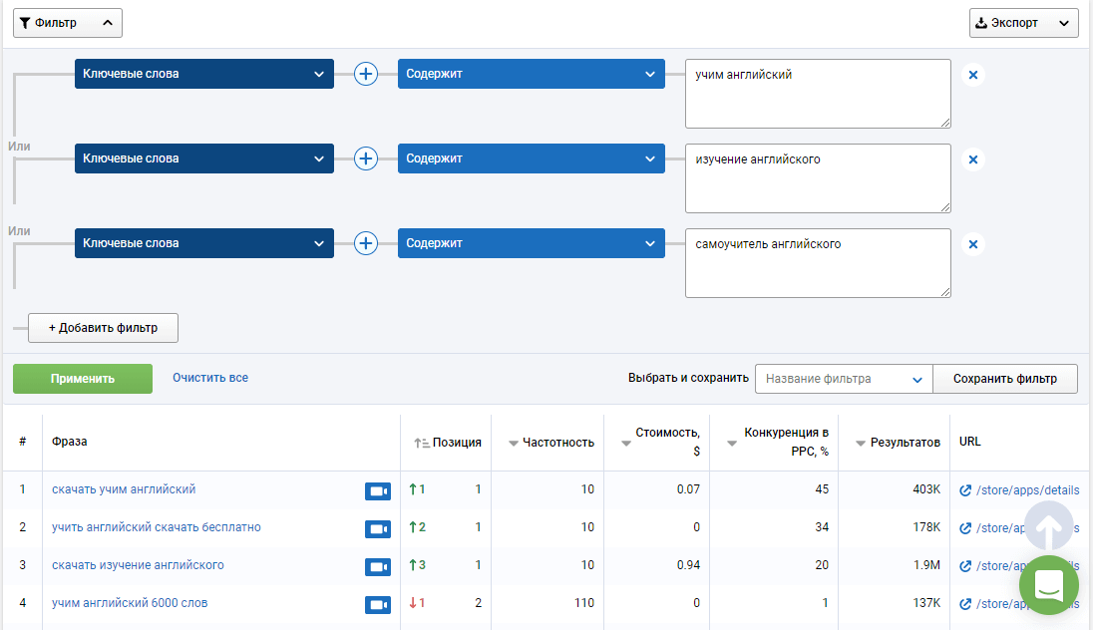Open Ключевые слова dropdown for 'самоучитель английского'
This screenshot has width=1093, height=630.
pyautogui.click(x=204, y=243)
